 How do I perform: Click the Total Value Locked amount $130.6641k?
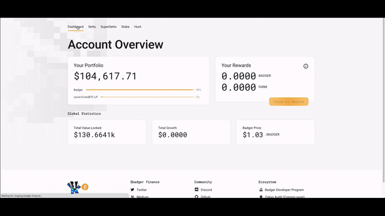click(x=94, y=134)
